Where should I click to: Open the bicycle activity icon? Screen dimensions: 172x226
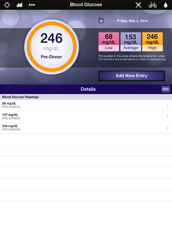click(x=153, y=5)
